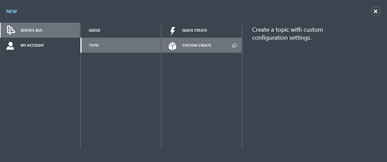Click the Custom Create box icon
387x162 pixels.
click(172, 46)
